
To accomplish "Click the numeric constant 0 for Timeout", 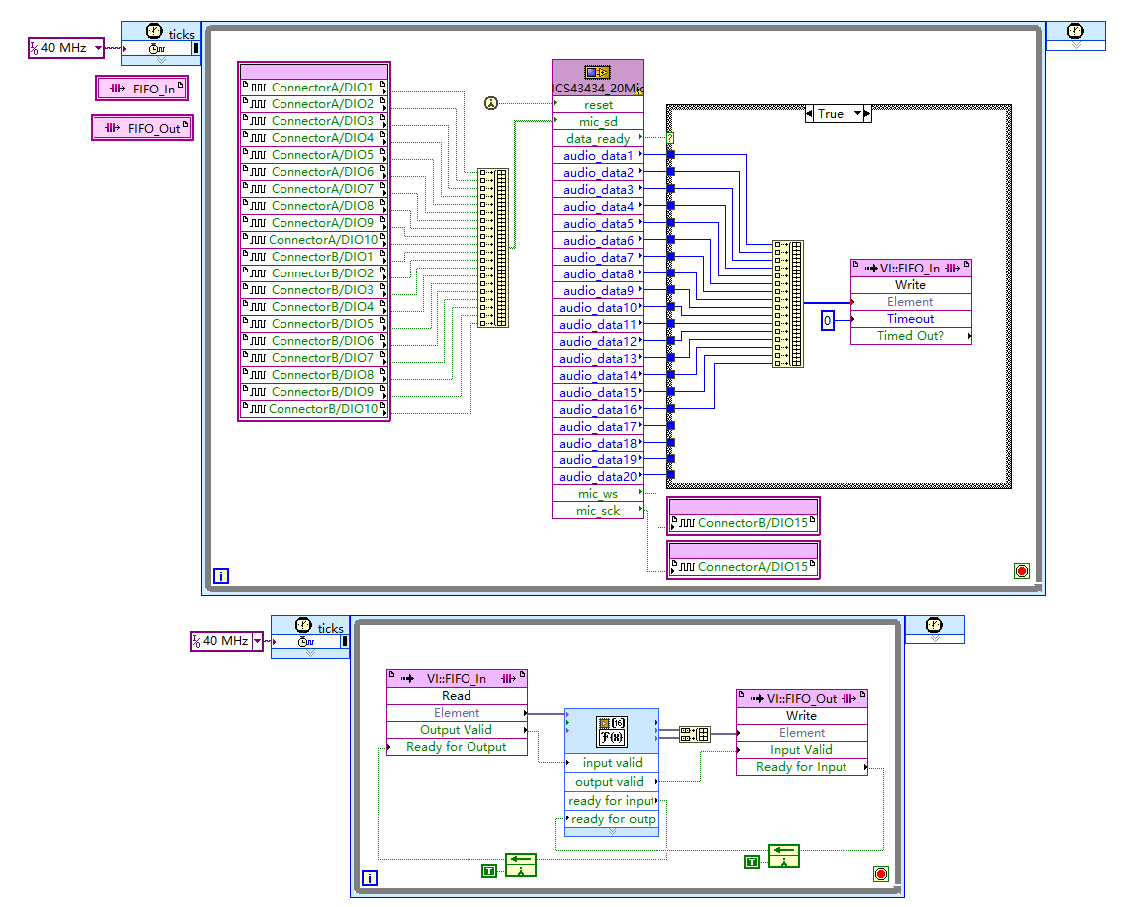I will coord(828,321).
